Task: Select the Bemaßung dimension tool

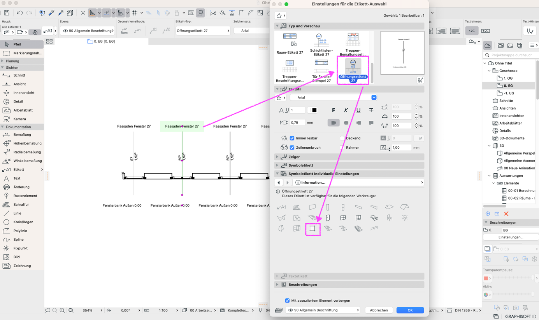Action: 22,135
